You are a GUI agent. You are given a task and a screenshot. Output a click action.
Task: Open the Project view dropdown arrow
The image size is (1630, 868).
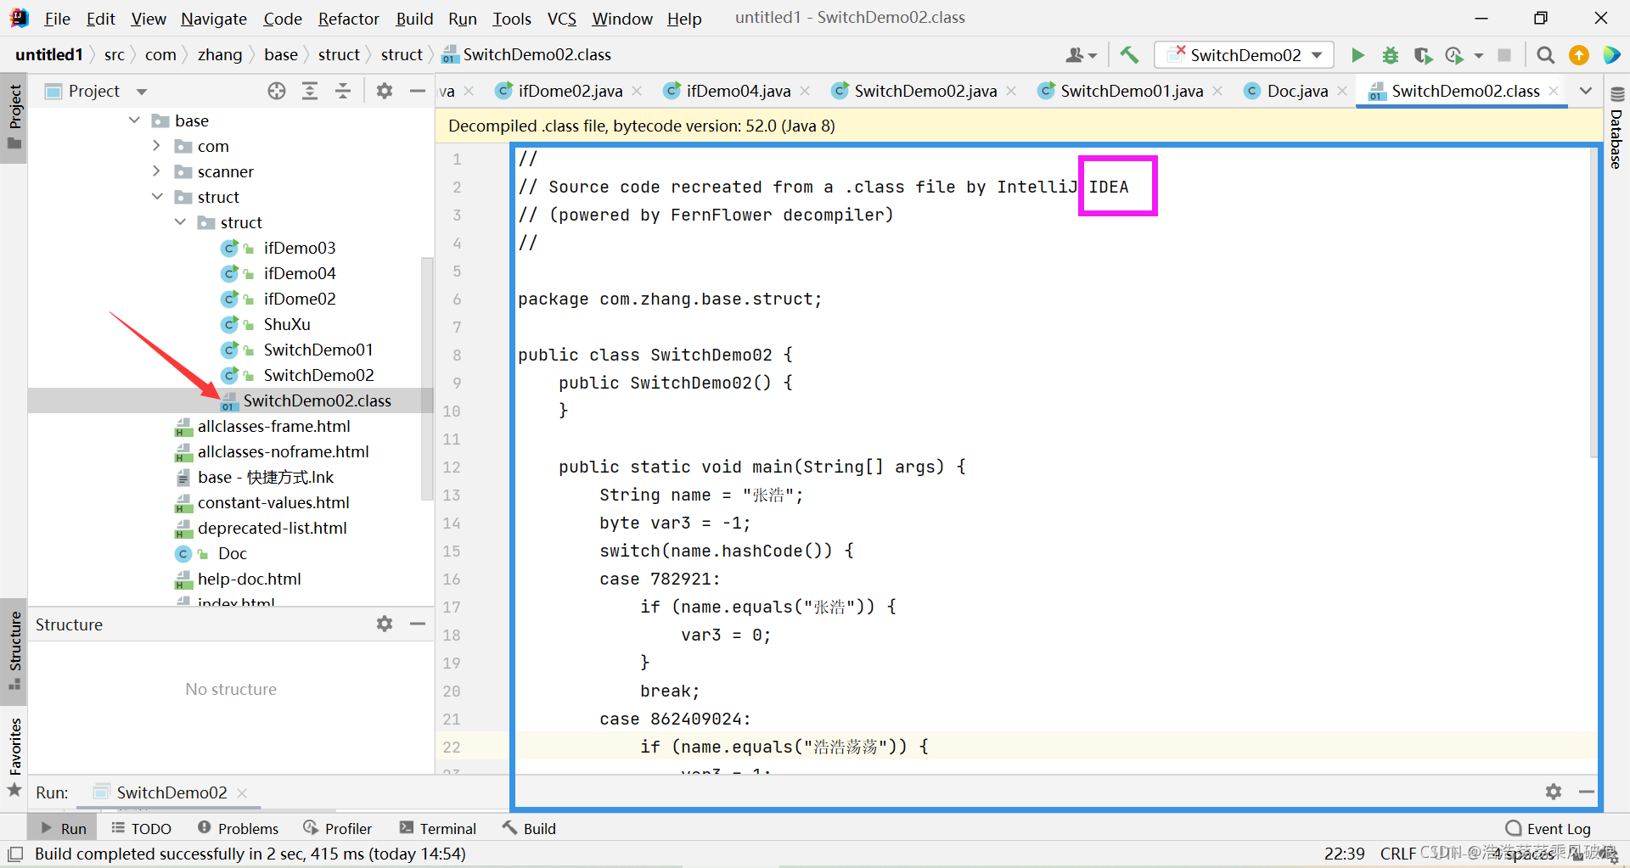[x=142, y=92]
